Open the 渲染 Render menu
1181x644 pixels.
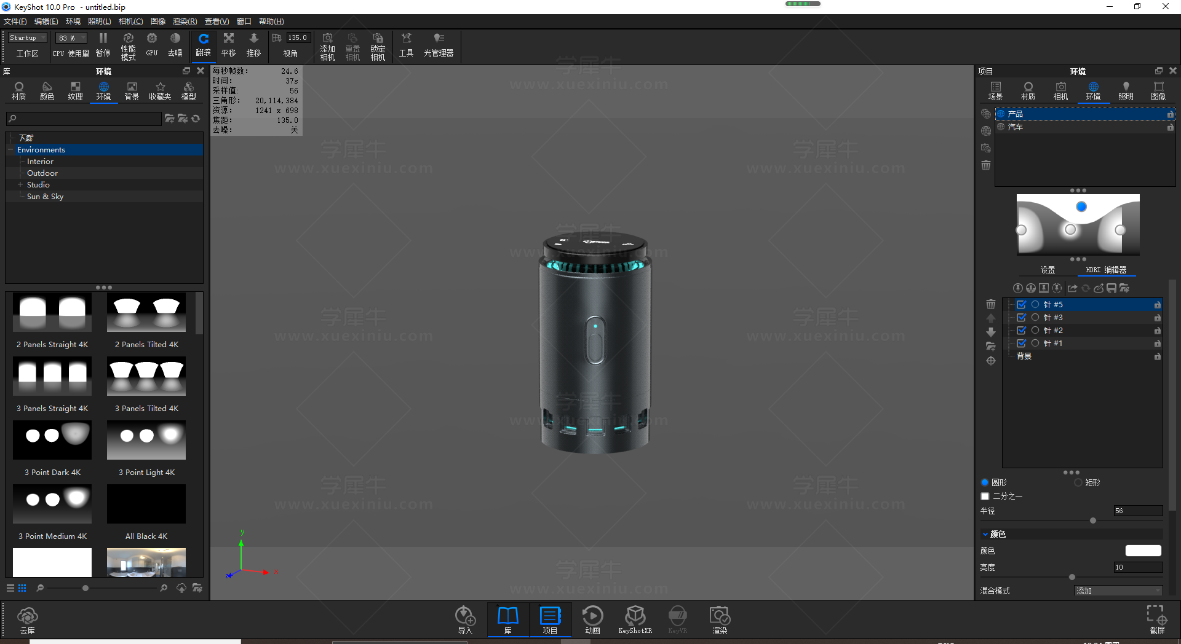(185, 22)
